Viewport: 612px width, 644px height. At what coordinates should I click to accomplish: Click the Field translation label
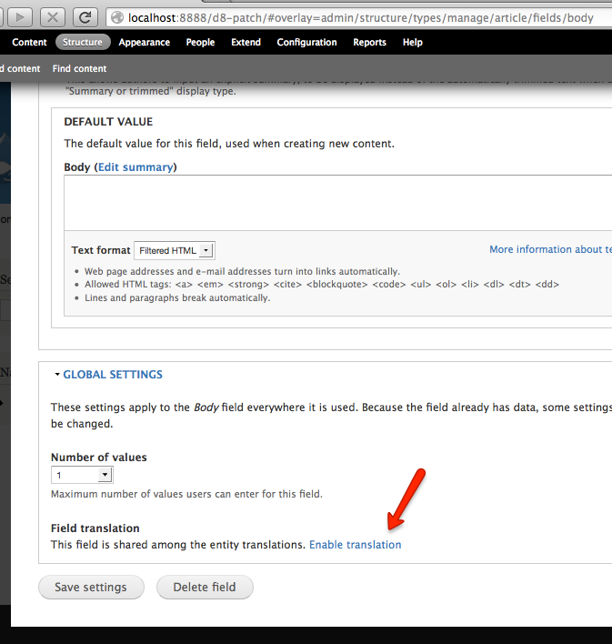[x=95, y=528]
